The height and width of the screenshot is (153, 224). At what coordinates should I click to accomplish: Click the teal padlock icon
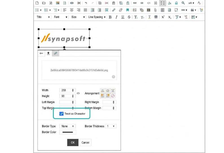176,3
